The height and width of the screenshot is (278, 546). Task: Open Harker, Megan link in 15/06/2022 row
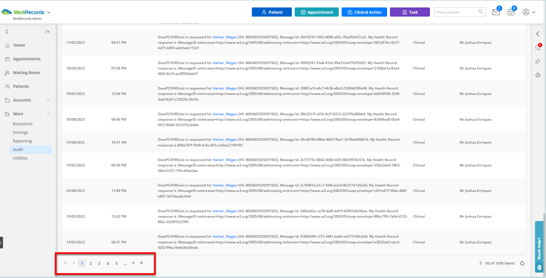click(x=225, y=140)
